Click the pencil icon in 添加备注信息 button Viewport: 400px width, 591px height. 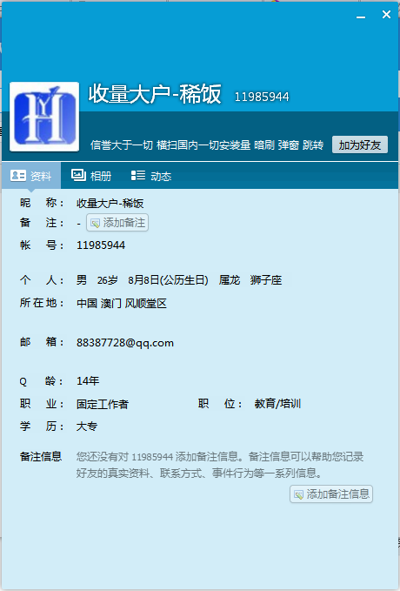pos(298,494)
